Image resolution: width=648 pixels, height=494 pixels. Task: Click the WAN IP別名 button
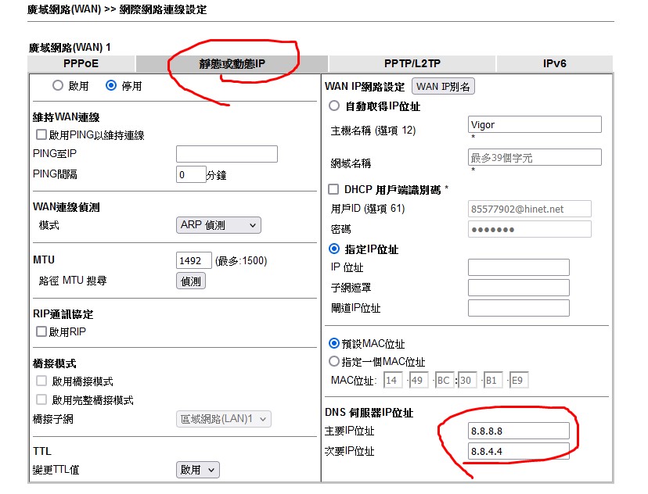point(443,87)
